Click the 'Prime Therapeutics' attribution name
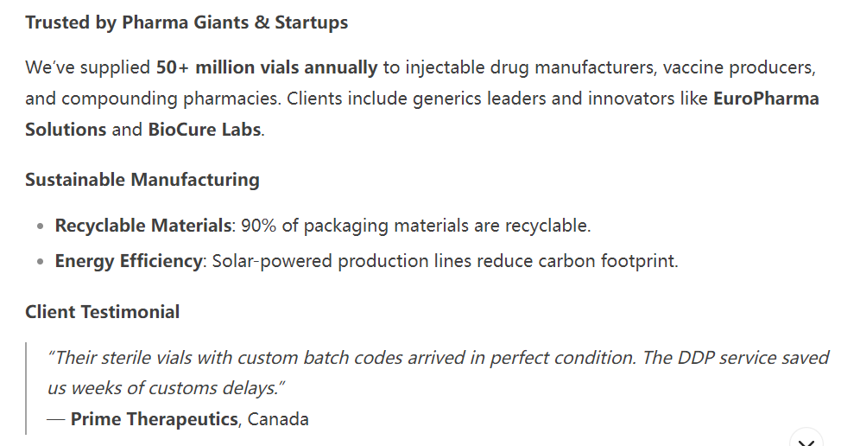841x446 pixels. (x=155, y=419)
